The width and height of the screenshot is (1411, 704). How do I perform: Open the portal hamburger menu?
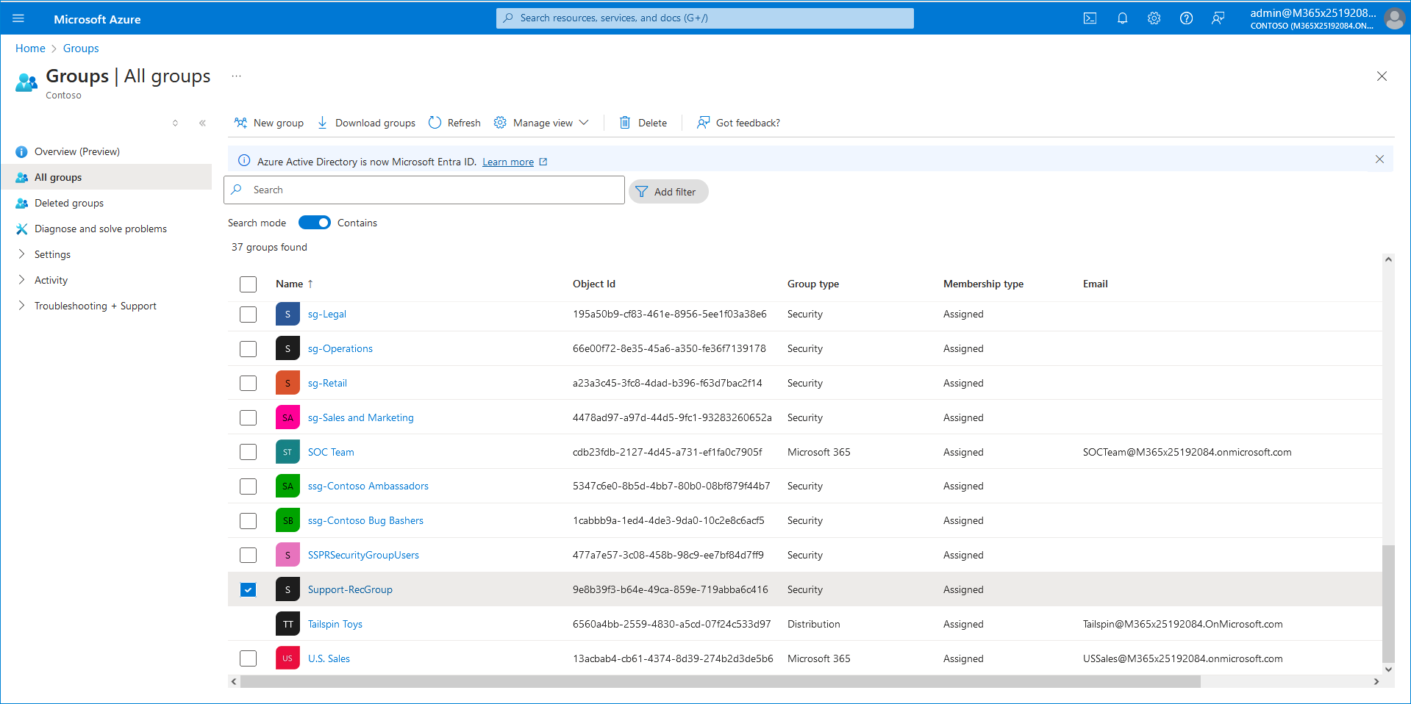pyautogui.click(x=18, y=18)
